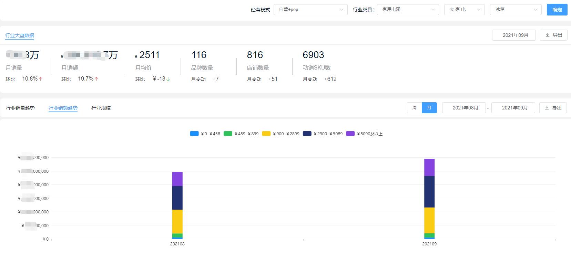Toggle the ¥5090及以上 purple legend swatch
The height and width of the screenshot is (254, 571).
(x=350, y=134)
